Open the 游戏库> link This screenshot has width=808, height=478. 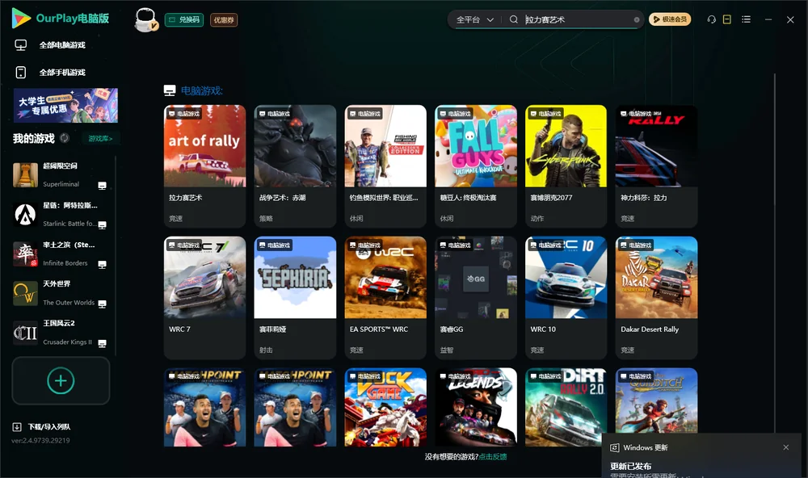pos(100,138)
